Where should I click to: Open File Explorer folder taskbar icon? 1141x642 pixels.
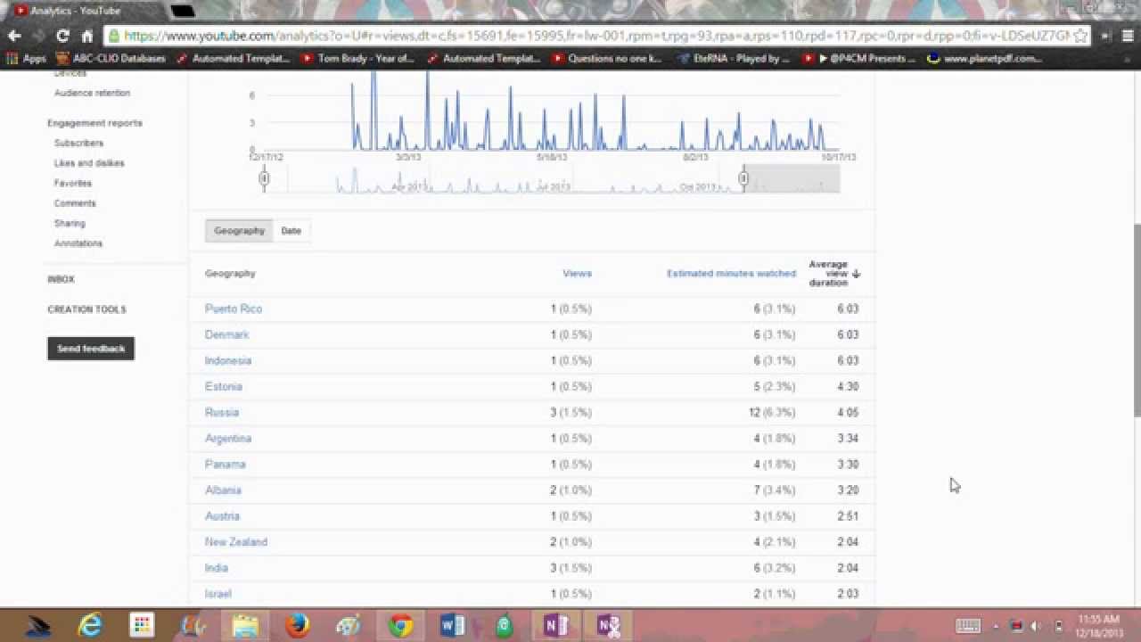[246, 625]
